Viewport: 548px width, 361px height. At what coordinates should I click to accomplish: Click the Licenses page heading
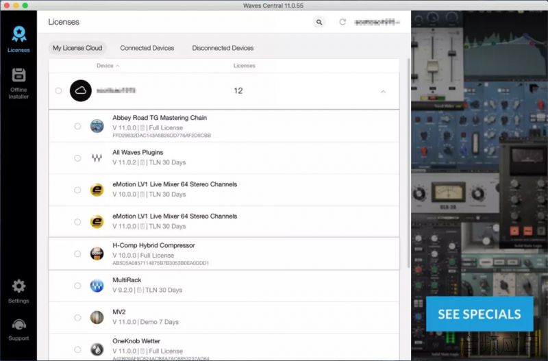[x=64, y=22]
